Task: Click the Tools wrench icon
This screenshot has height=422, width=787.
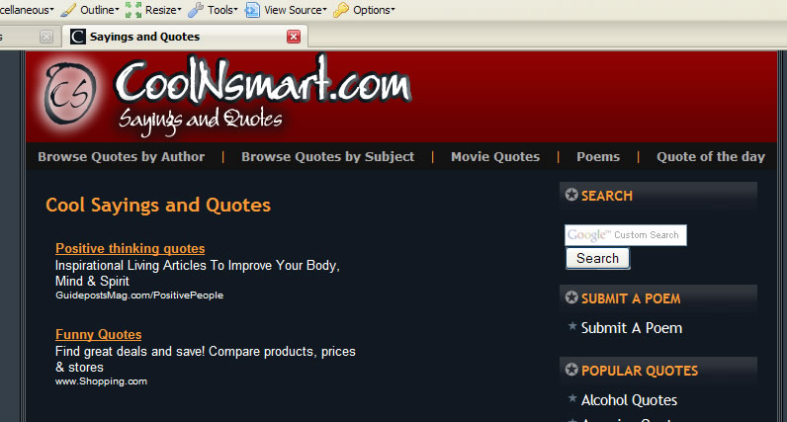Action: (x=196, y=10)
